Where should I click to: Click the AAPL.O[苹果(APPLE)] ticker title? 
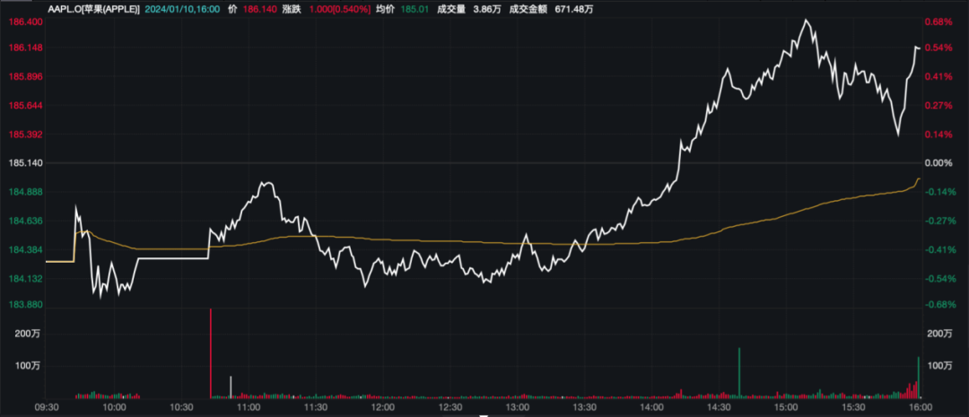[x=94, y=9]
